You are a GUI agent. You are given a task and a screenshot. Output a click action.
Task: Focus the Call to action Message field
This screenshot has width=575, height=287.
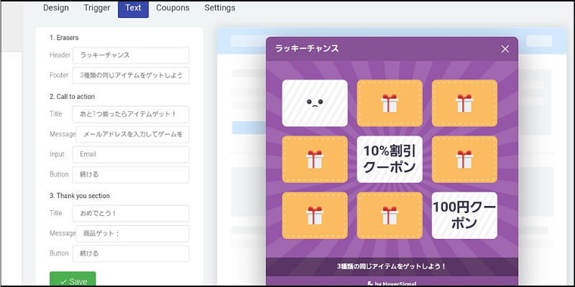click(x=132, y=134)
